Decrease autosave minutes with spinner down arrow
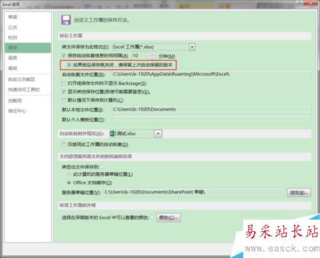 coord(152,58)
